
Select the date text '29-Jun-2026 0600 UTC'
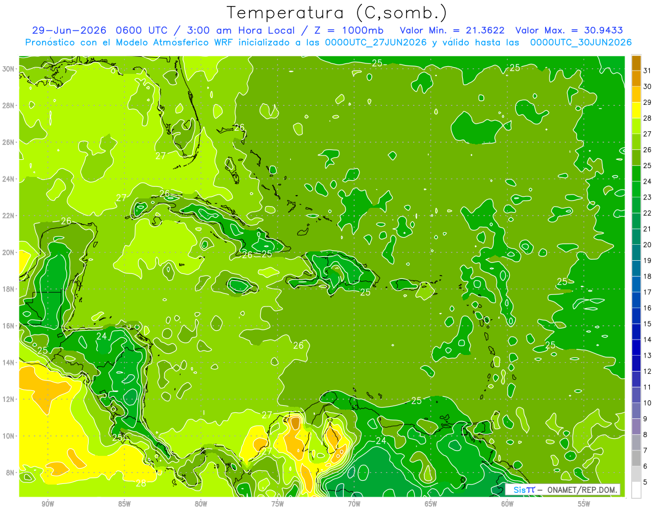[99, 30]
